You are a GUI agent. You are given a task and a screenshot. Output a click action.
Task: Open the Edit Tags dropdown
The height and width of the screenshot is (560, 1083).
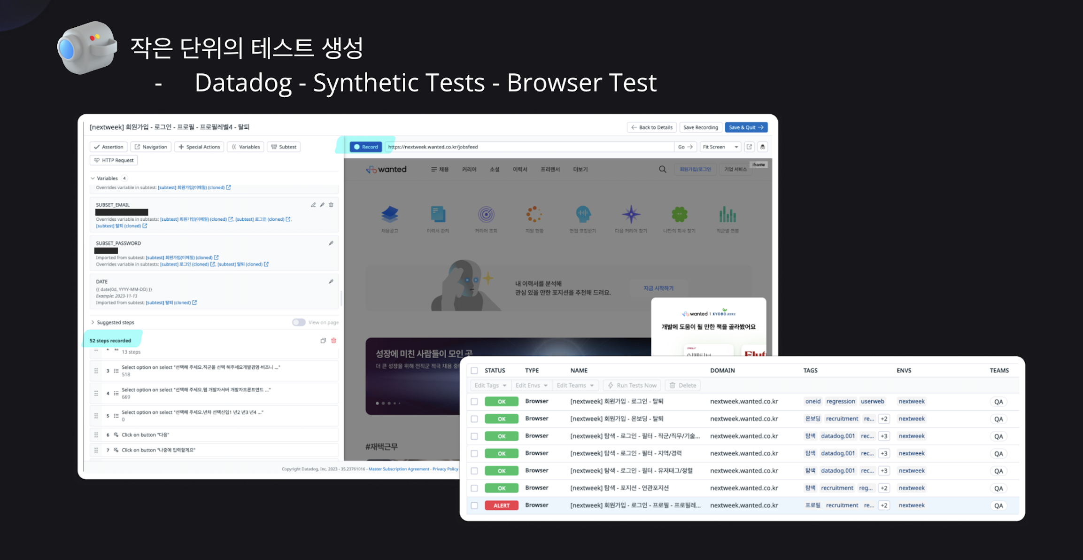[x=490, y=385]
